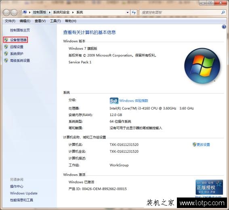Open Windows 体验指数 link
This screenshot has height=210, width=229.
(x=134, y=101)
